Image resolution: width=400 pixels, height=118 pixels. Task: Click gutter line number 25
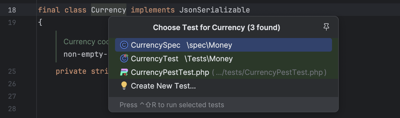tap(12, 71)
